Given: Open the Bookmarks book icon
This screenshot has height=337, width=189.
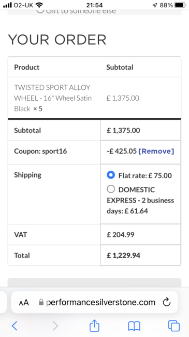Looking at the screenshot, I should coord(134,326).
